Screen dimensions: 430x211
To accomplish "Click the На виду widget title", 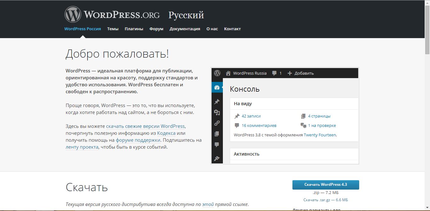I will (243, 104).
